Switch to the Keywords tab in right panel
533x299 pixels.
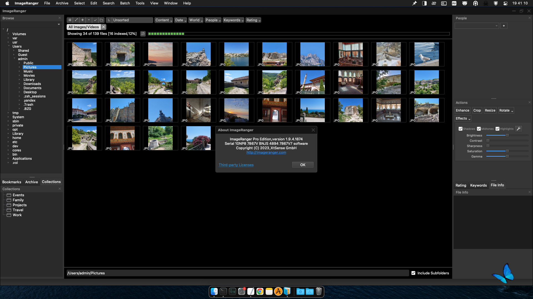click(478, 185)
